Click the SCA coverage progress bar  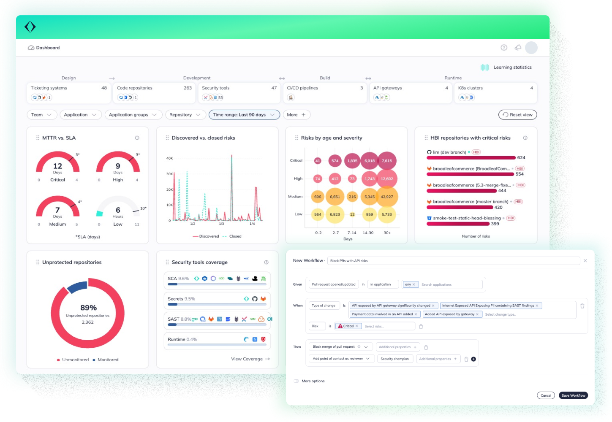point(217,284)
